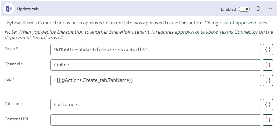The height and width of the screenshot is (134, 278).
Task: Open the three-dots more options menu
Action: pos(269,9)
